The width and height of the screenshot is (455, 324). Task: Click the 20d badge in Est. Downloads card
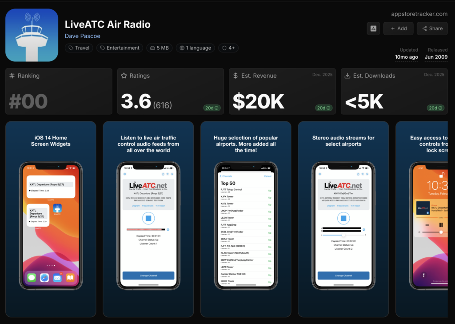[435, 108]
